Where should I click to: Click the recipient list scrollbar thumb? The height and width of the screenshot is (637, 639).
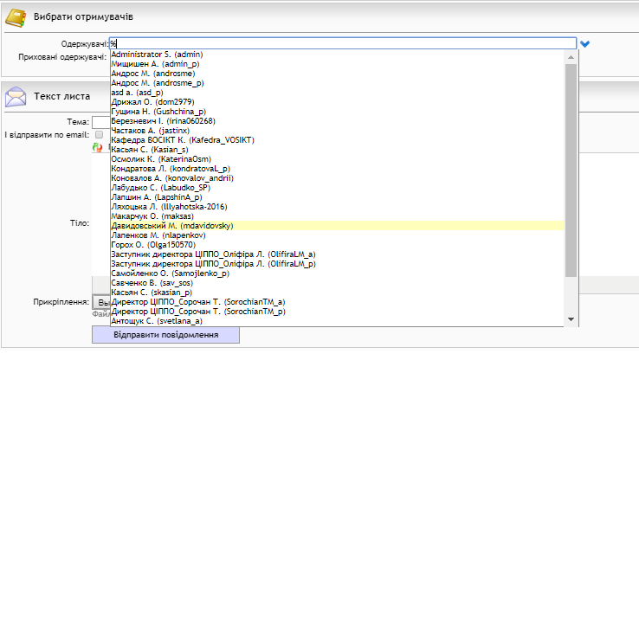point(571,171)
